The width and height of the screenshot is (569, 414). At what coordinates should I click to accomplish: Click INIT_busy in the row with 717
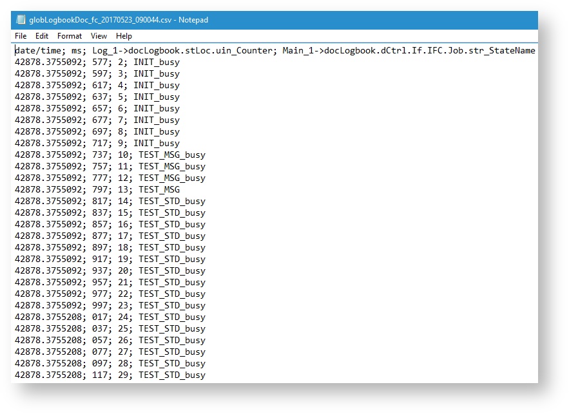[157, 143]
